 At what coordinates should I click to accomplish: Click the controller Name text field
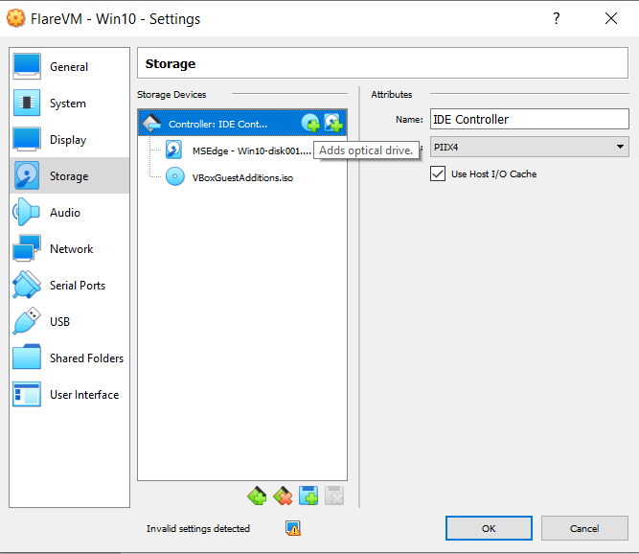coord(528,120)
